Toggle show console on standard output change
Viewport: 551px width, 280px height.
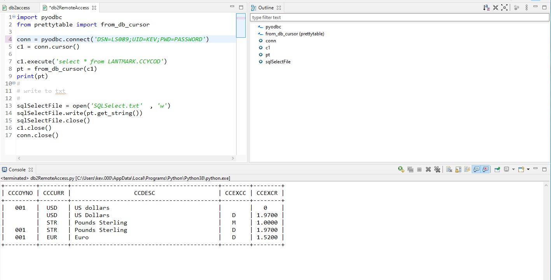(476, 169)
